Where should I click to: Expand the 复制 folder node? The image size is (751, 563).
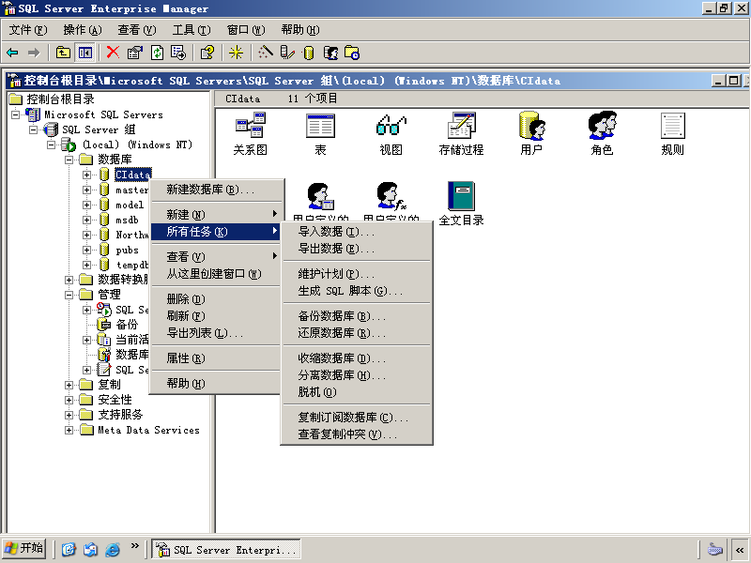point(69,385)
